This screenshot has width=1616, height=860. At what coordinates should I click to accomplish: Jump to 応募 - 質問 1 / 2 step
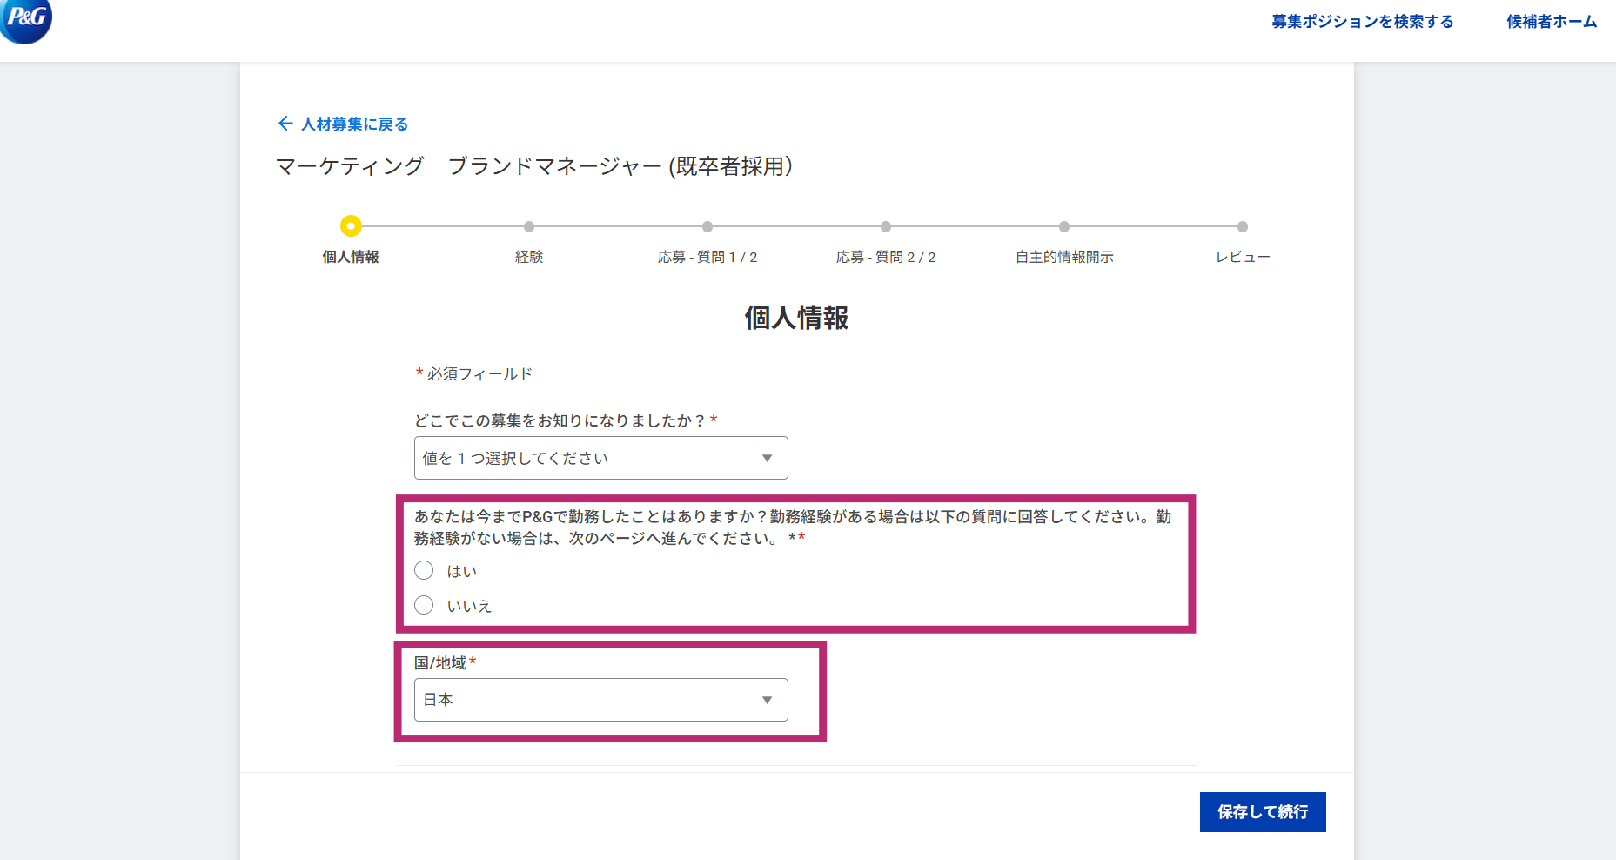click(707, 226)
